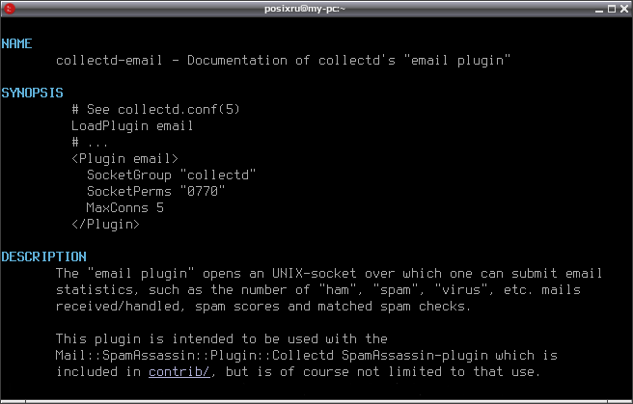633x404 pixels.
Task: Close the terminal window
Action: click(x=624, y=9)
